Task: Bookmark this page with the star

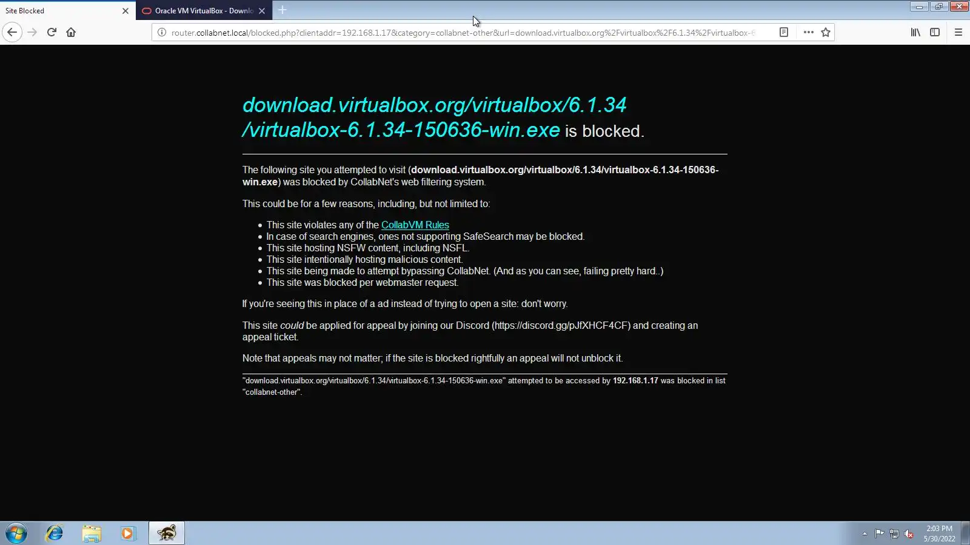Action: [x=826, y=32]
